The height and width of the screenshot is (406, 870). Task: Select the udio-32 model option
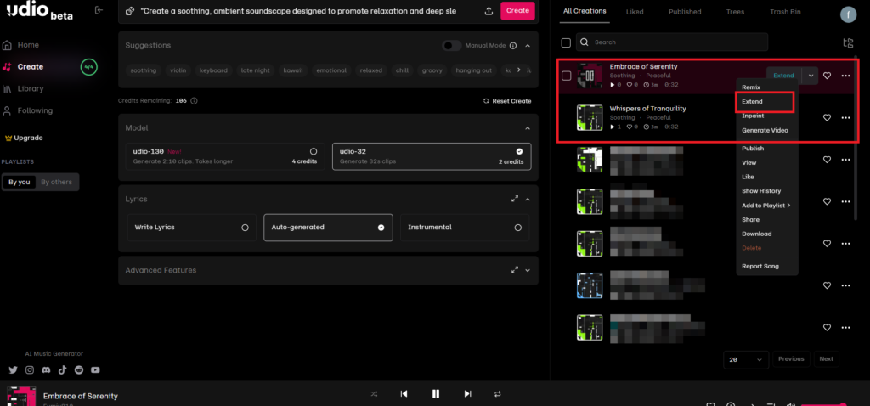coord(431,156)
